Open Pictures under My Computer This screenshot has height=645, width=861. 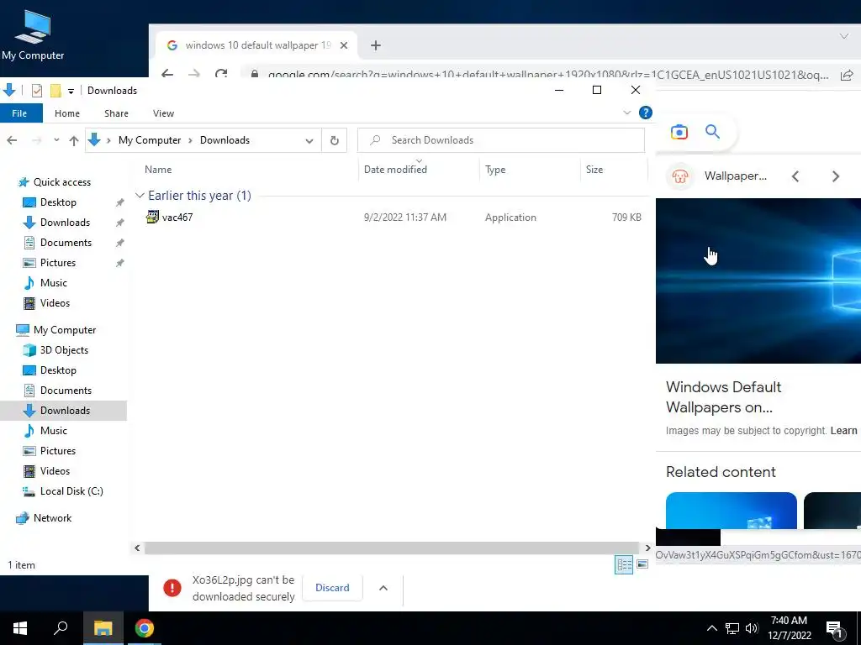(x=58, y=451)
